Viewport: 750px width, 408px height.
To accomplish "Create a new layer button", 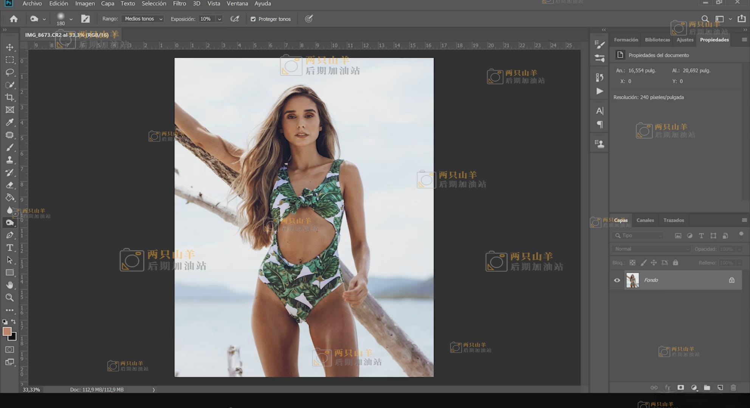I will [720, 388].
